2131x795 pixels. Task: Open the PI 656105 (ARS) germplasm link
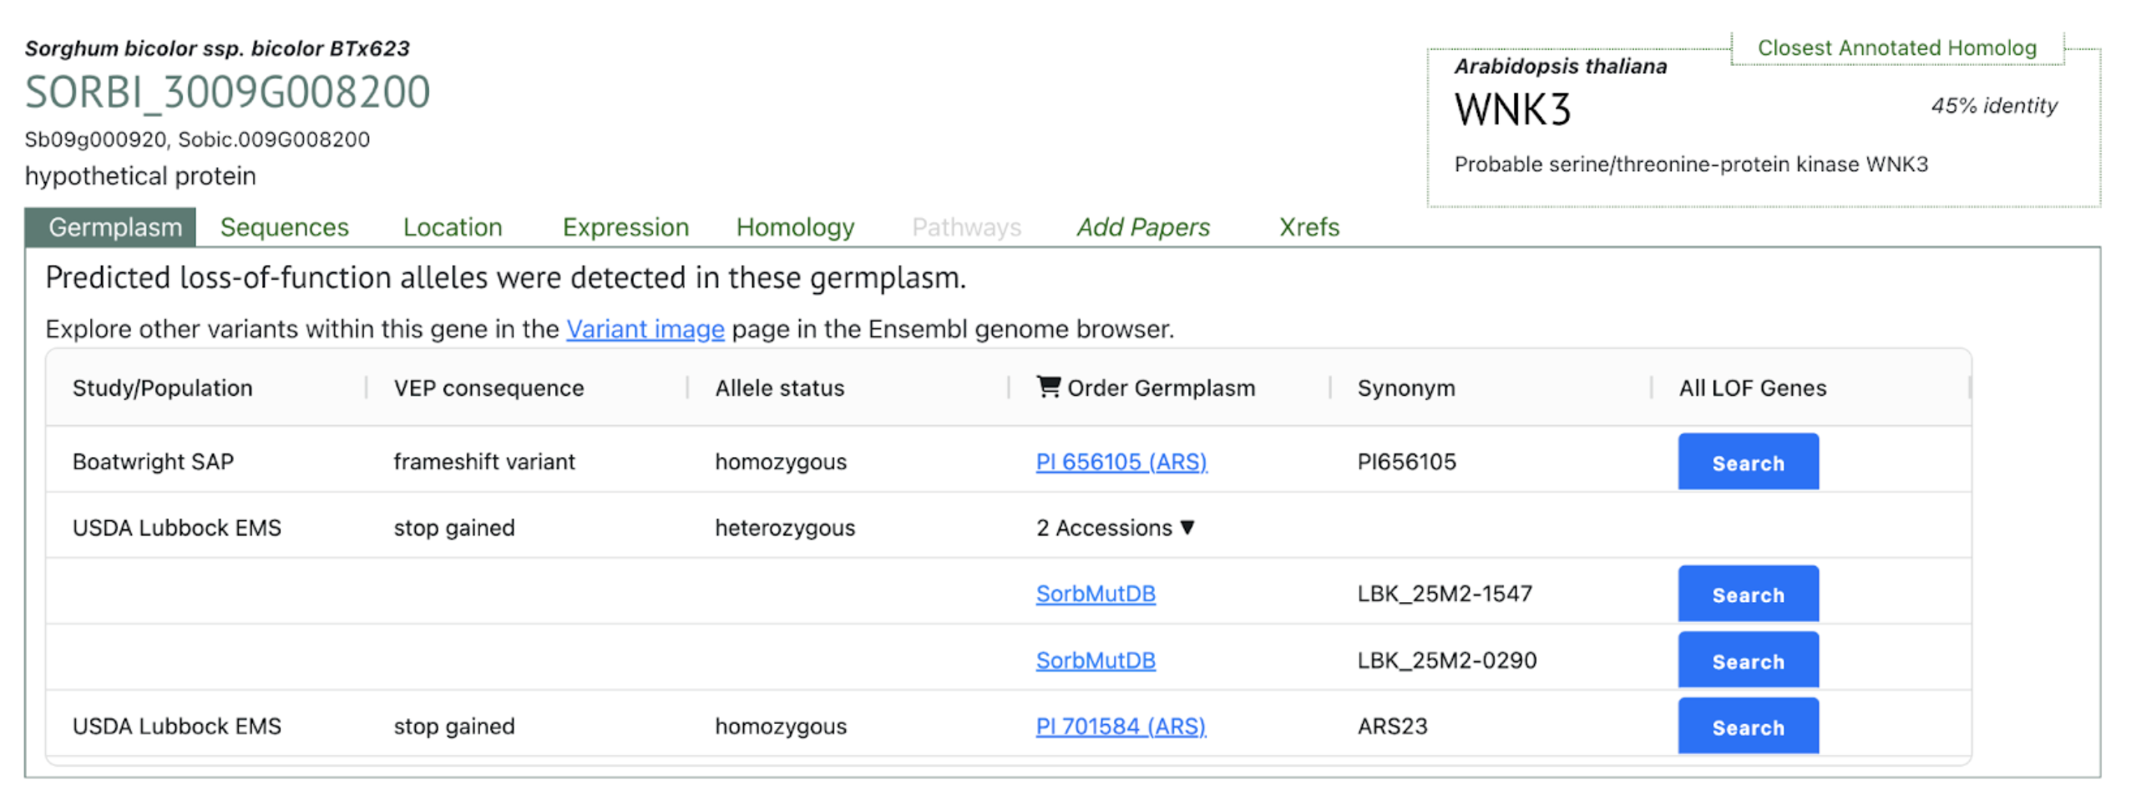1121,462
